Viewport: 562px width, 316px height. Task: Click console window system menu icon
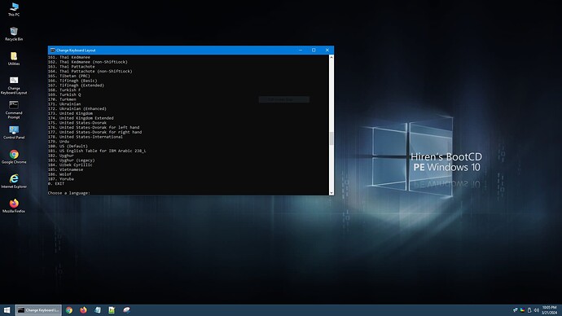[52, 50]
